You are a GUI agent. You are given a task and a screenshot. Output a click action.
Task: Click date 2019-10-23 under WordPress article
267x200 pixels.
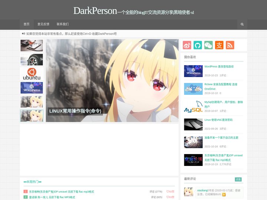211,75
